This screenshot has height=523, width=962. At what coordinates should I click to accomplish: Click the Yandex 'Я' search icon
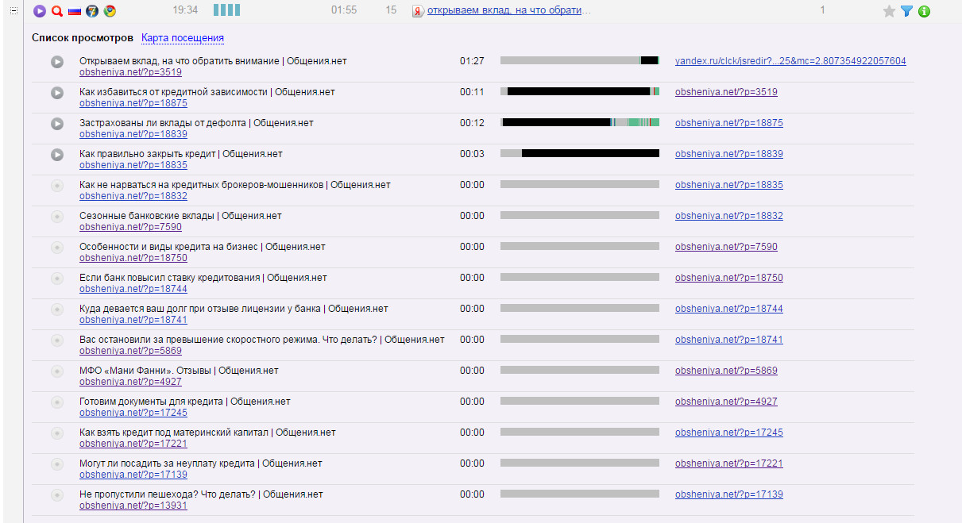[x=419, y=11]
